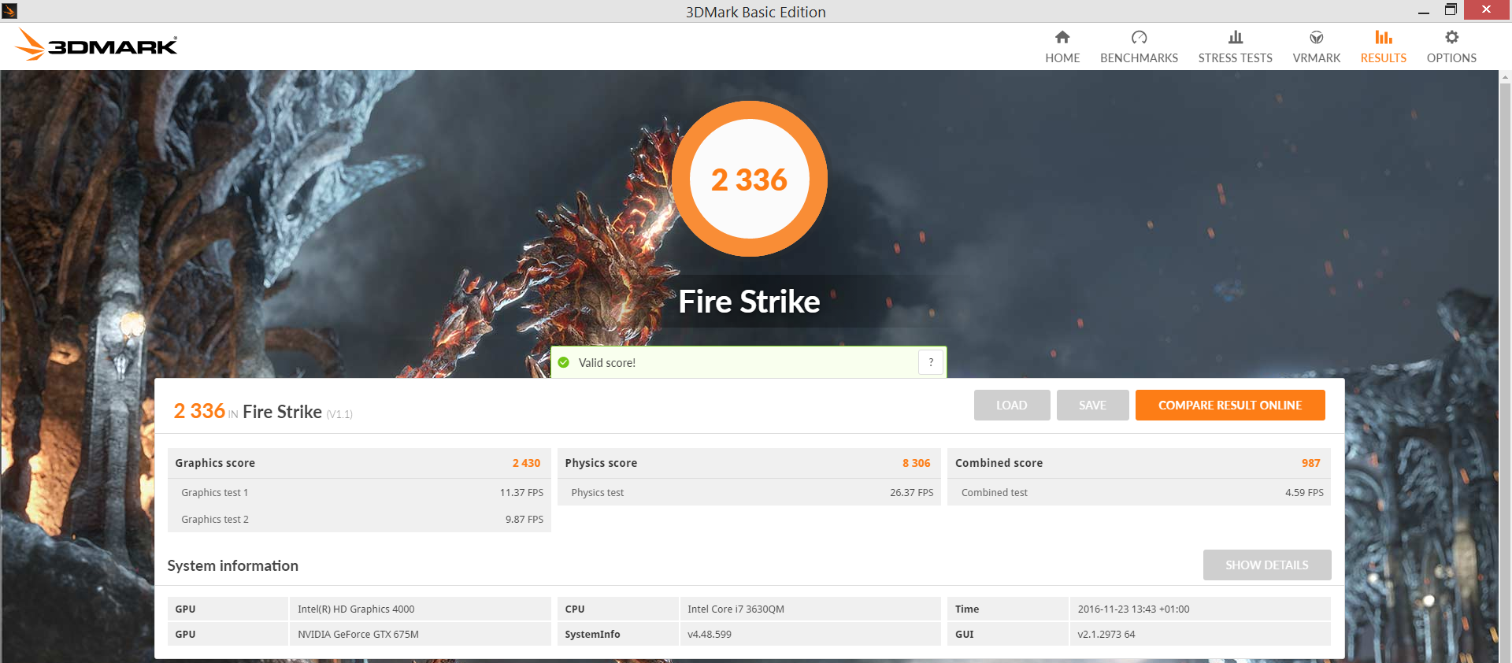The width and height of the screenshot is (1512, 663).
Task: Click SystemInfo version v4.48.599
Action: [x=710, y=635]
